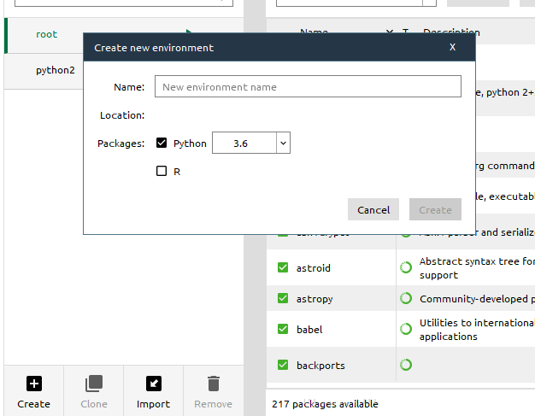The image size is (535, 416).
Task: Close the Create new environment dialog
Action: (452, 47)
